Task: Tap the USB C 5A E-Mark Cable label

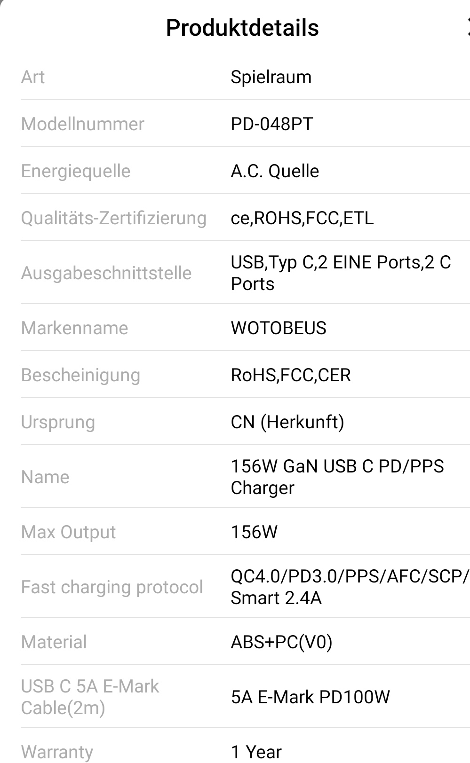Action: pos(90,697)
